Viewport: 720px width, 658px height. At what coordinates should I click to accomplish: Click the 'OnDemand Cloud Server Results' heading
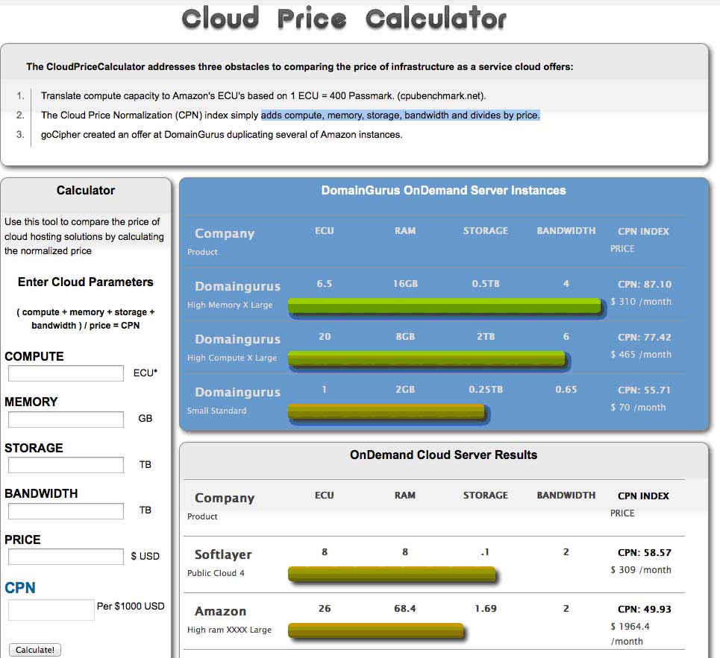tap(444, 455)
